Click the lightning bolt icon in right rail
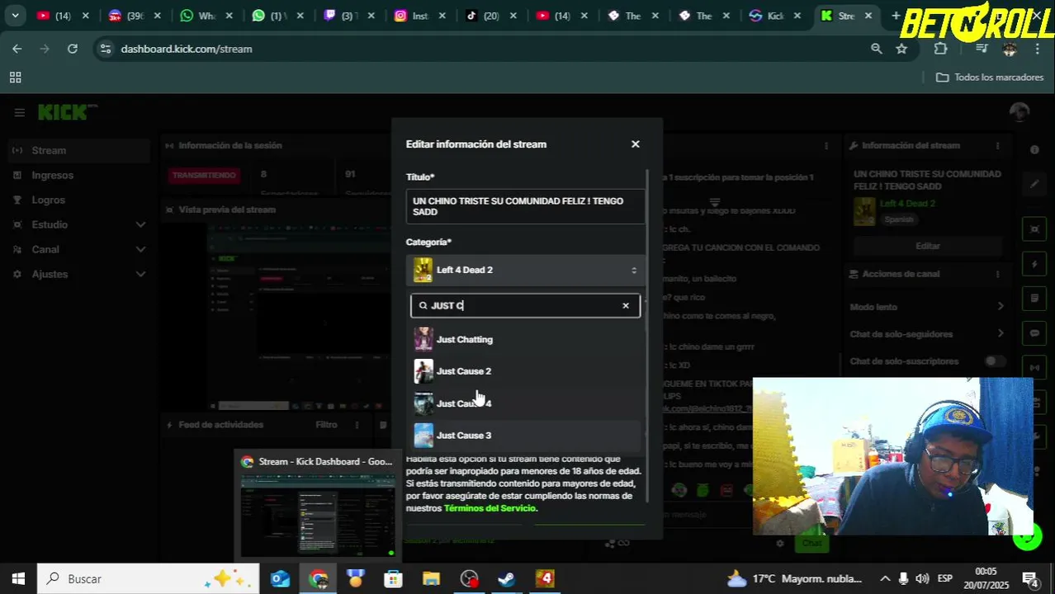Image resolution: width=1055 pixels, height=594 pixels. 1034,265
